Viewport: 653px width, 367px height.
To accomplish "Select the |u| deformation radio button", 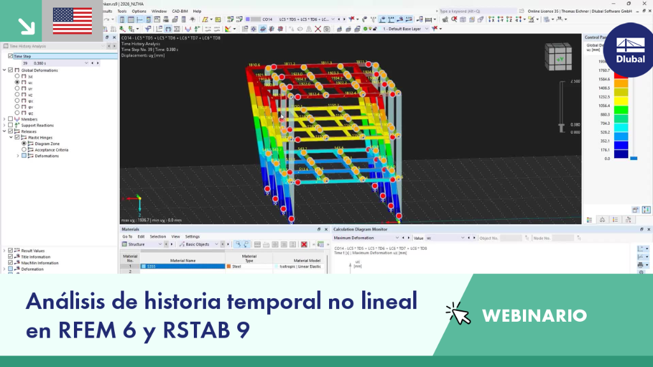I will (x=17, y=76).
